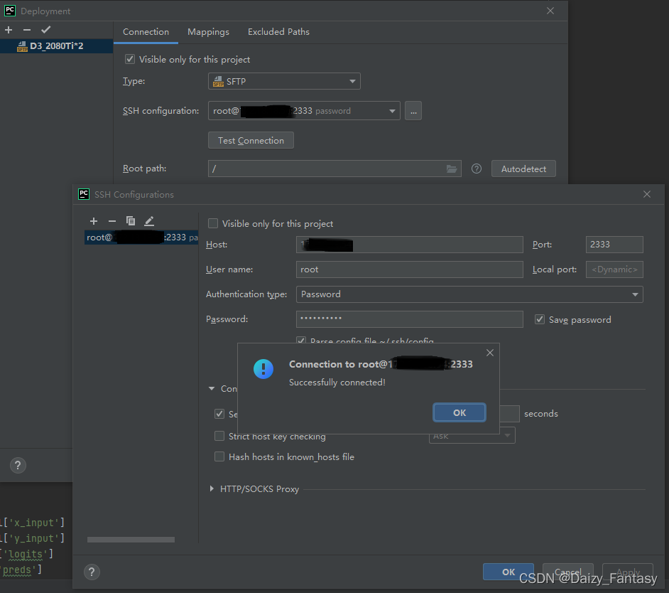
Task: Rename SSH configuration with pencil icon
Action: [149, 221]
